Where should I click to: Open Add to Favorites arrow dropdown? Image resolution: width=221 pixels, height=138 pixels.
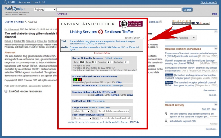194,38
